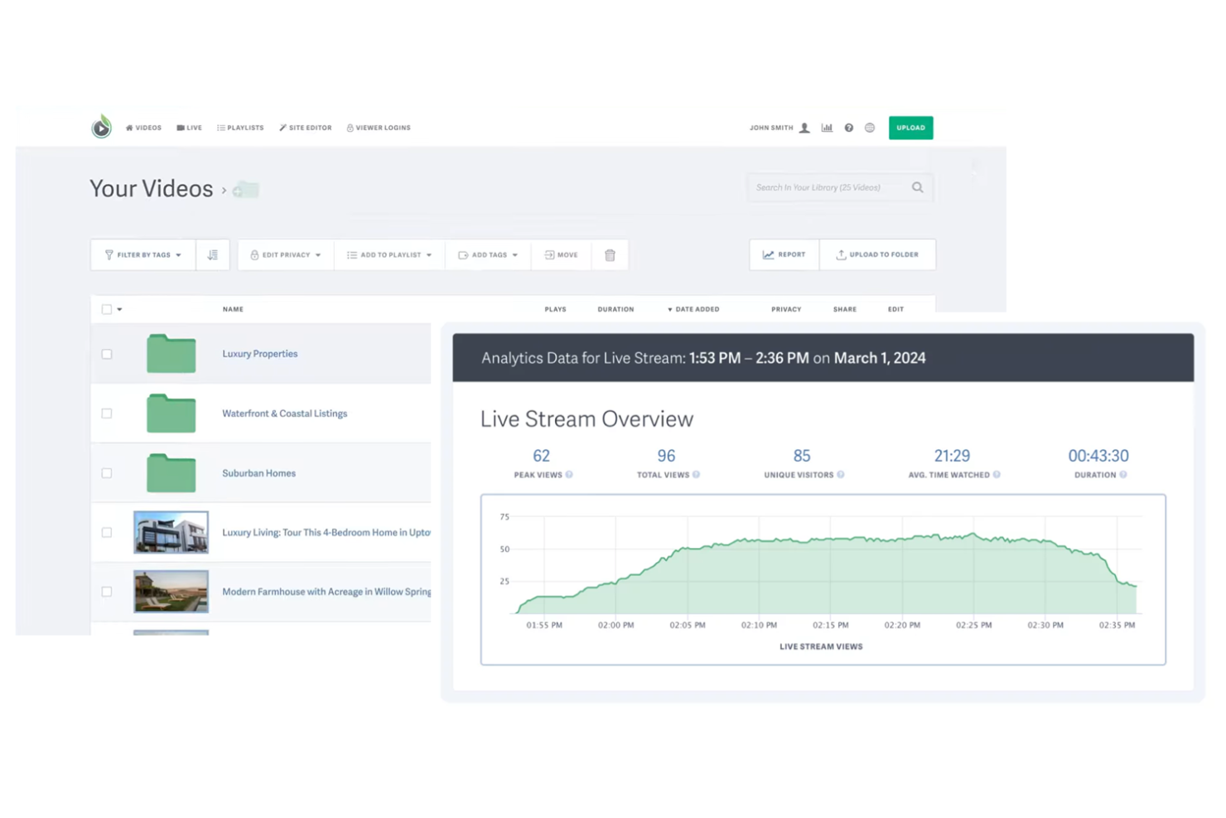
Task: Open the Modern Farmhouse video thumbnail
Action: point(171,591)
